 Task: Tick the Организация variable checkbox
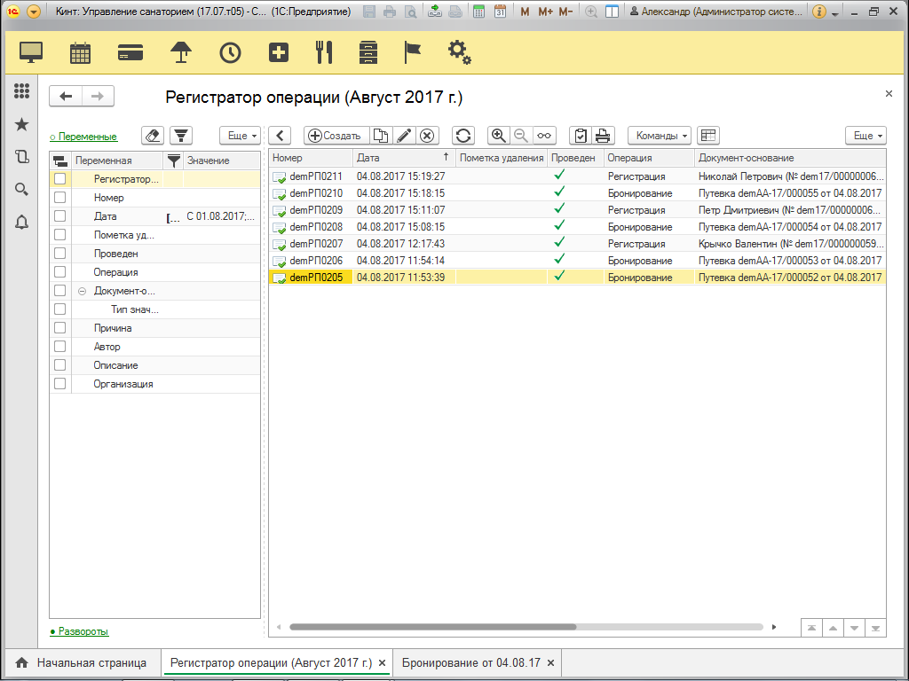pyautogui.click(x=59, y=384)
